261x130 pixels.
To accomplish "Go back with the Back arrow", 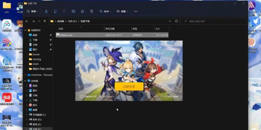I will [27, 21].
